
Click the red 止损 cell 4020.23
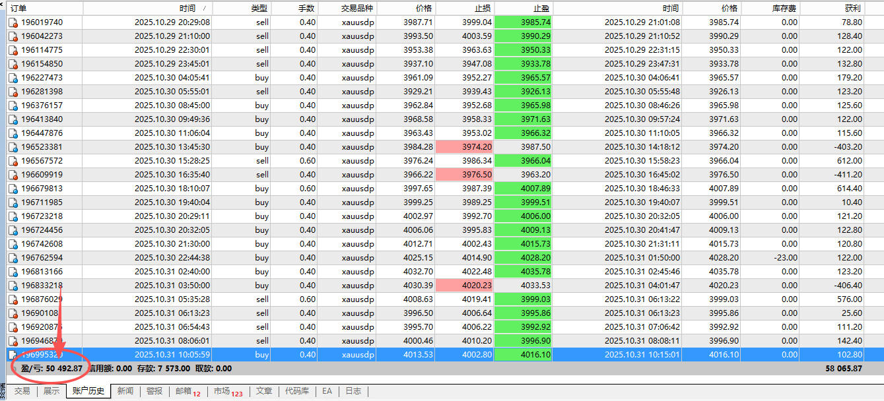(x=465, y=286)
